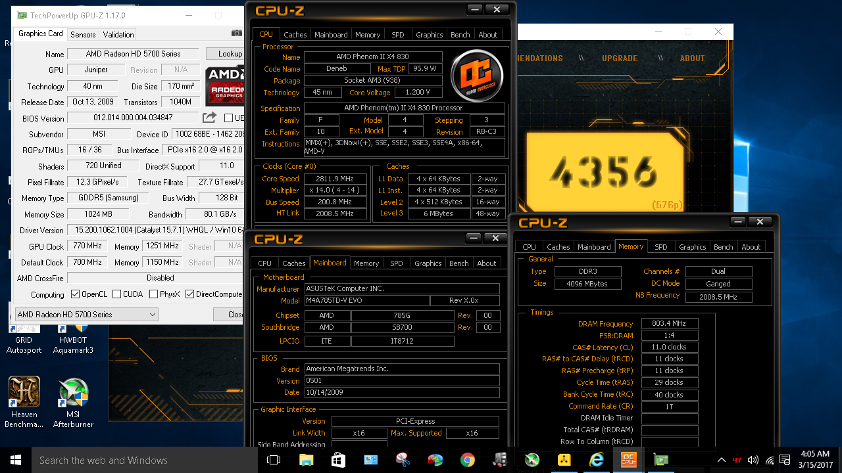
Task: Show hidden system tray icons
Action: (722, 460)
